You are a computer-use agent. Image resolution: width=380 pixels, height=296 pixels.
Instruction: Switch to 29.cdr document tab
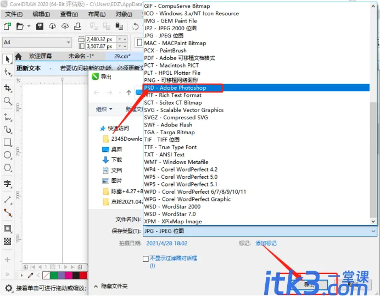[x=122, y=56]
